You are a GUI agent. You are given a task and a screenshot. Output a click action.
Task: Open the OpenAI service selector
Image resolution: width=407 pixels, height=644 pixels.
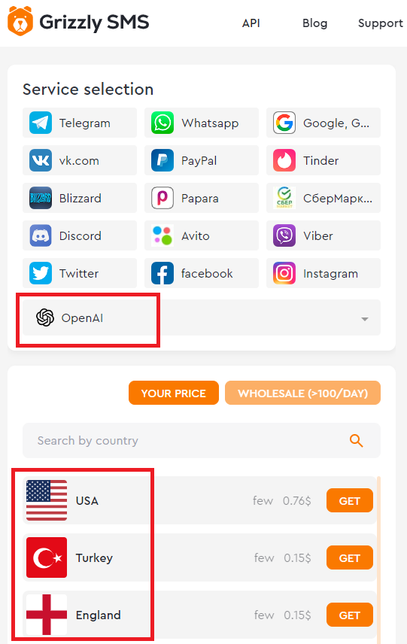[202, 317]
